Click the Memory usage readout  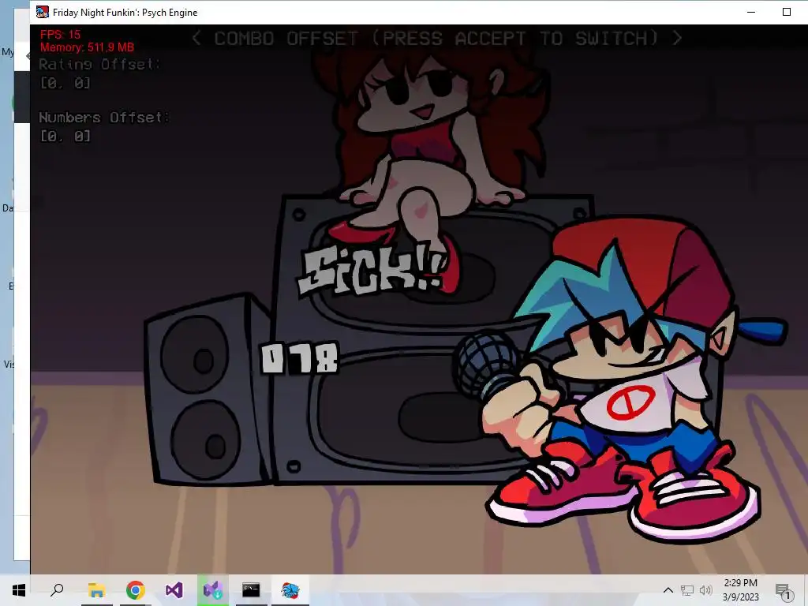[87, 47]
